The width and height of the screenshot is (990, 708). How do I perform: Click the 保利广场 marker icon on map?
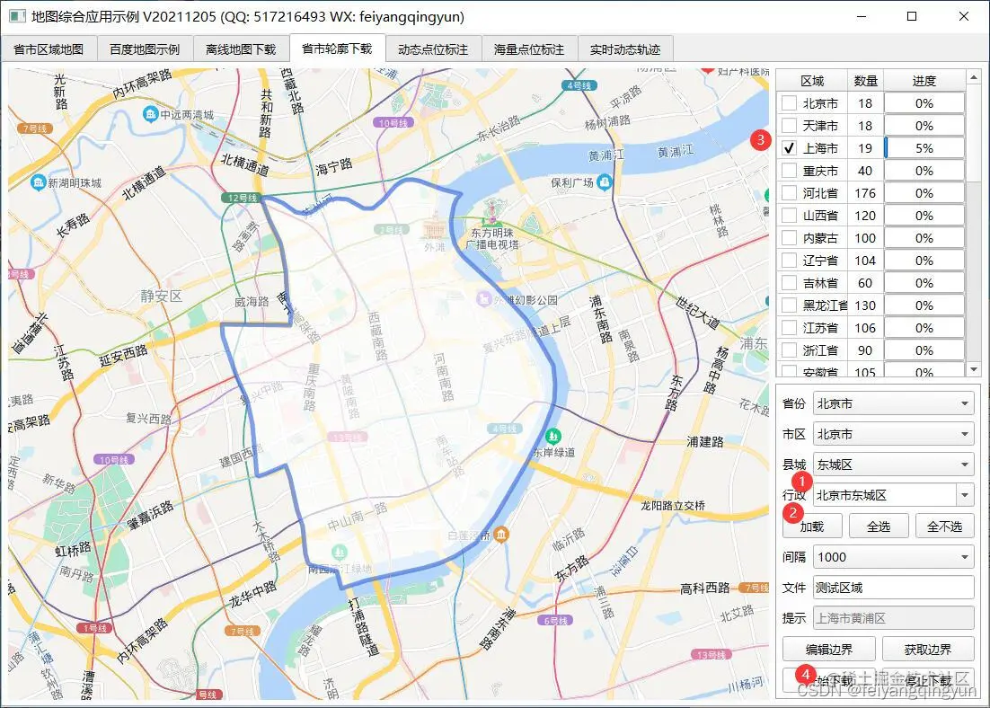(605, 183)
